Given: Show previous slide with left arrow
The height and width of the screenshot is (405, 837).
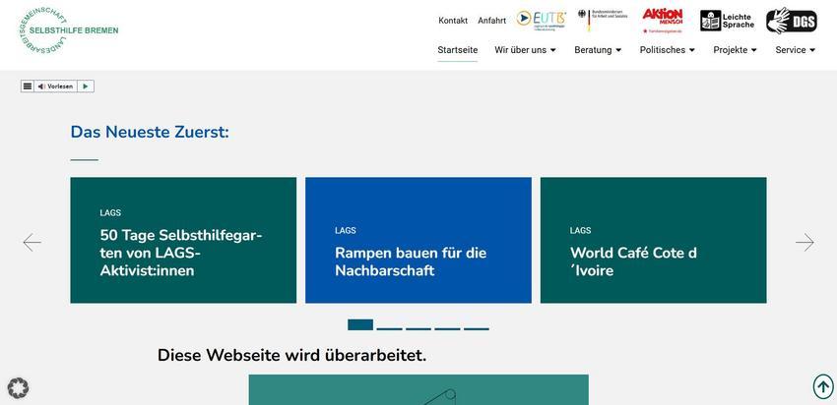Looking at the screenshot, I should pyautogui.click(x=32, y=243).
